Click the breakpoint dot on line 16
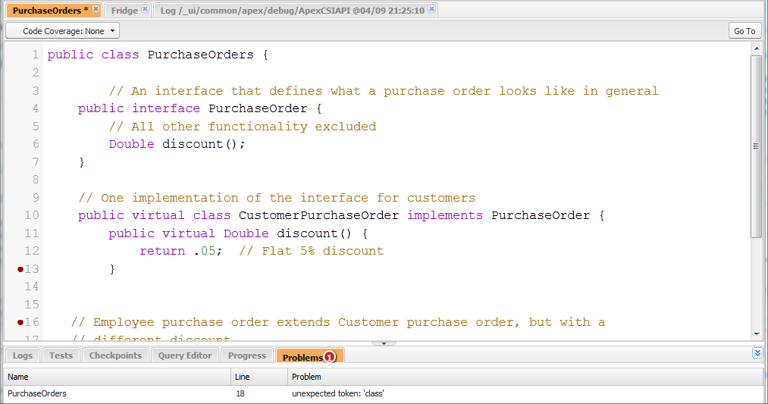 click(x=20, y=322)
